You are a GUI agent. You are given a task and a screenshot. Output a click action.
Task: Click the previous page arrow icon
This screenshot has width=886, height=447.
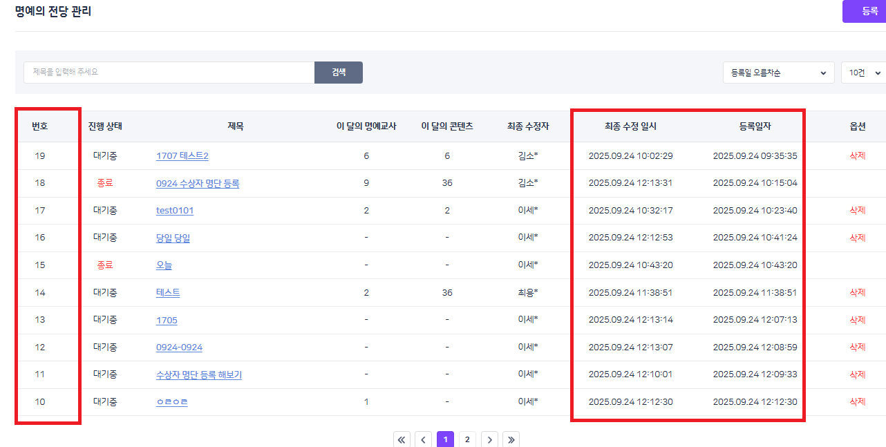coord(424,439)
